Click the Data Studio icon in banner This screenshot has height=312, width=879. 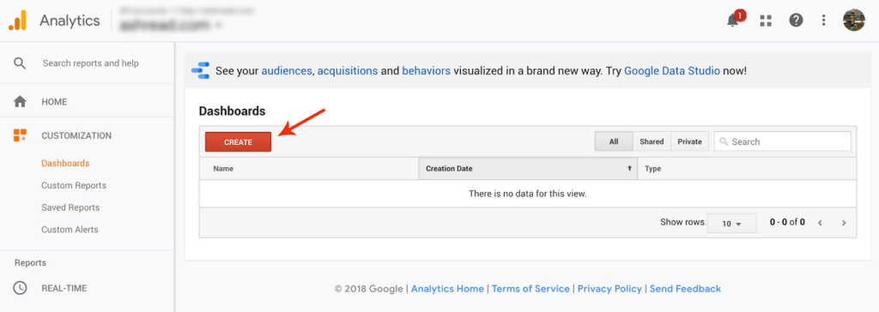coord(200,70)
